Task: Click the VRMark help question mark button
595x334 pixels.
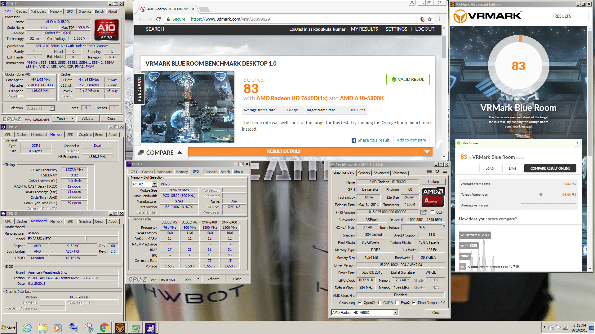Action: tap(577, 143)
